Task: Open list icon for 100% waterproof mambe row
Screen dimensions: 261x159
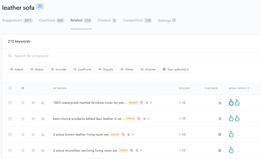Action: pyautogui.click(x=147, y=103)
